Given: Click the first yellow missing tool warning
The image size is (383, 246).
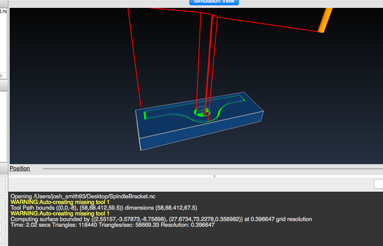Looking at the screenshot, I should point(60,202).
